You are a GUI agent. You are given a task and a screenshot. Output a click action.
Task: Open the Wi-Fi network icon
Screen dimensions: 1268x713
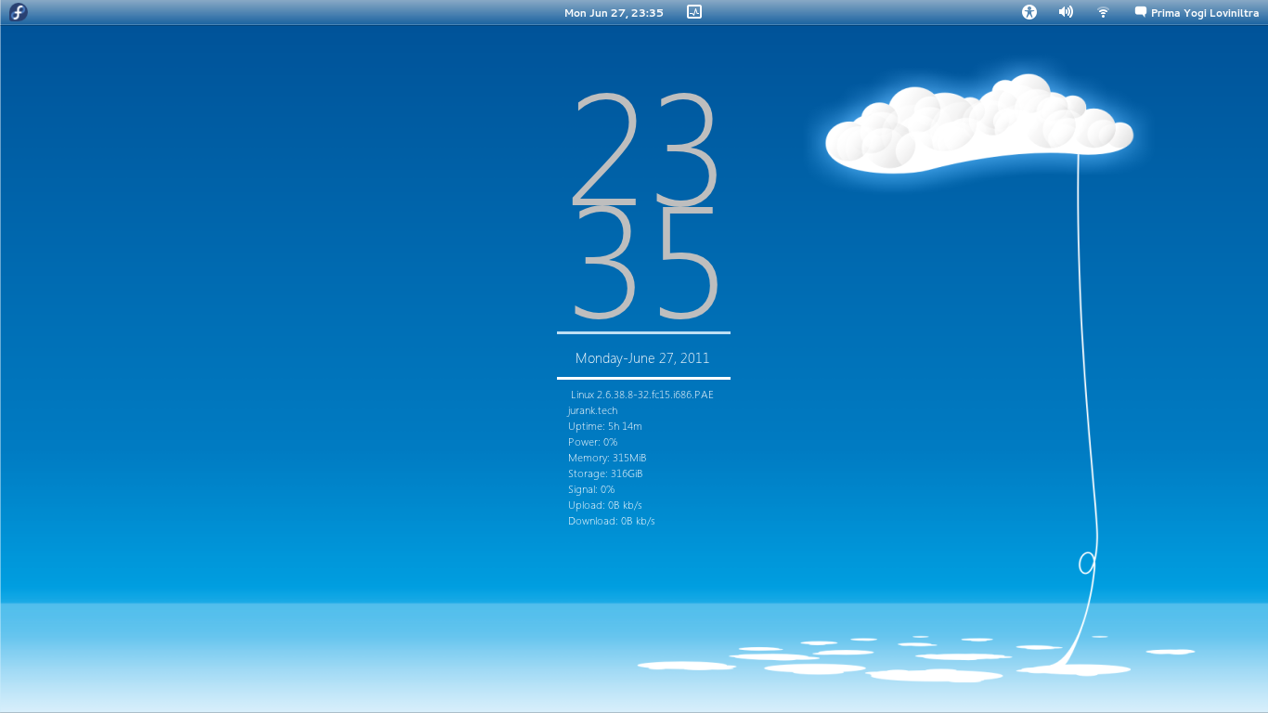click(x=1103, y=12)
